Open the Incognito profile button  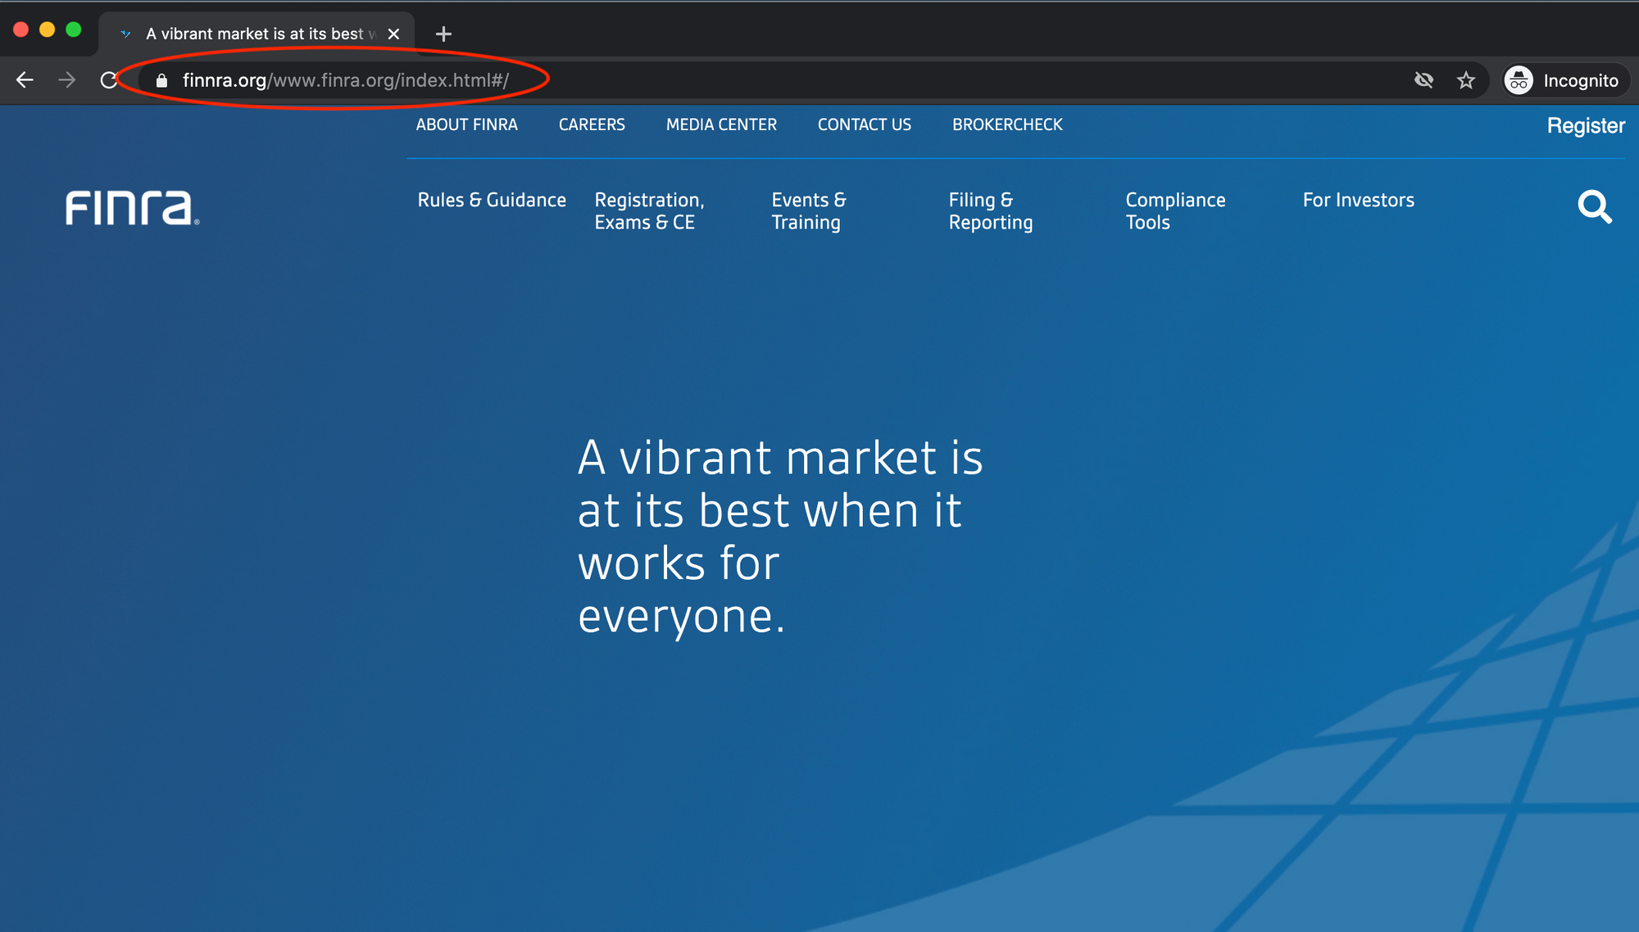(1567, 80)
